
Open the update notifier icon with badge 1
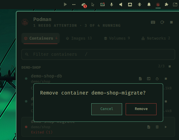pyautogui.click(x=84, y=5)
